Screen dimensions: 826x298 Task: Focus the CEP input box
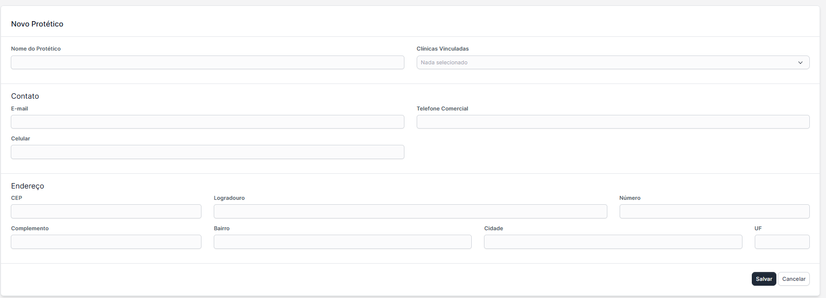click(106, 212)
